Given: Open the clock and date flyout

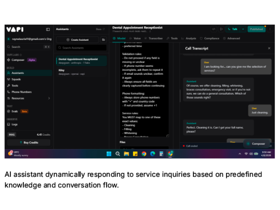Looking at the screenshot, I should [266, 154].
